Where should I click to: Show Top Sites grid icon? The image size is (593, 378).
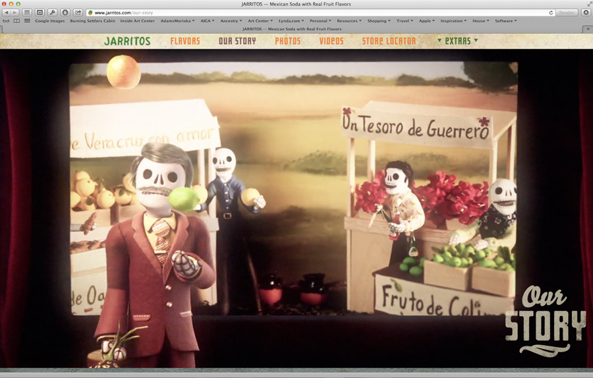click(x=27, y=21)
